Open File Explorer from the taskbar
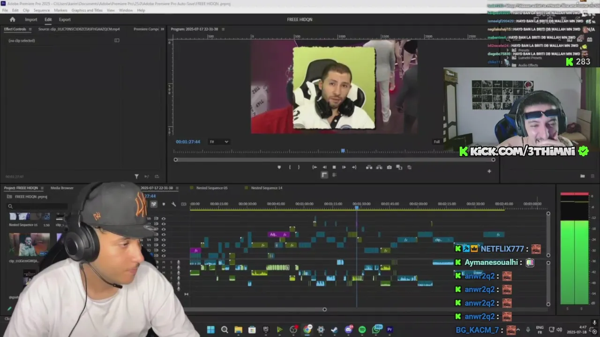Image resolution: width=600 pixels, height=337 pixels. click(x=238, y=330)
